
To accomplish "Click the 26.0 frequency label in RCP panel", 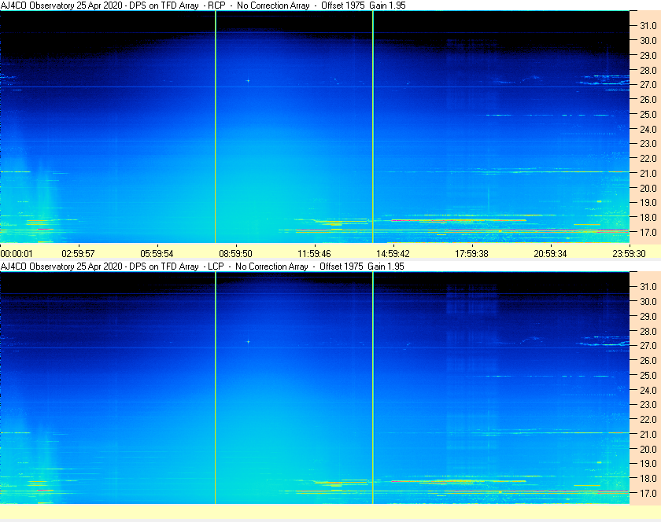I will pos(648,99).
